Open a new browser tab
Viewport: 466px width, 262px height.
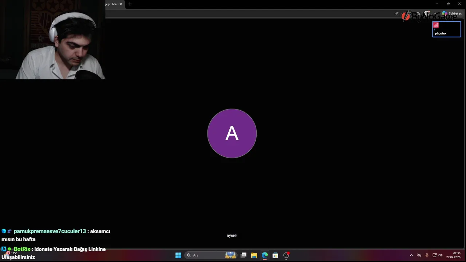click(130, 4)
